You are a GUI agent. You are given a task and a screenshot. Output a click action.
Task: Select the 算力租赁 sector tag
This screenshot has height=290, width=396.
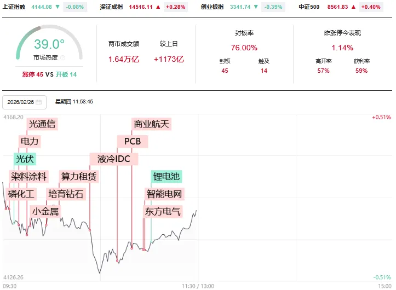pyautogui.click(x=79, y=176)
